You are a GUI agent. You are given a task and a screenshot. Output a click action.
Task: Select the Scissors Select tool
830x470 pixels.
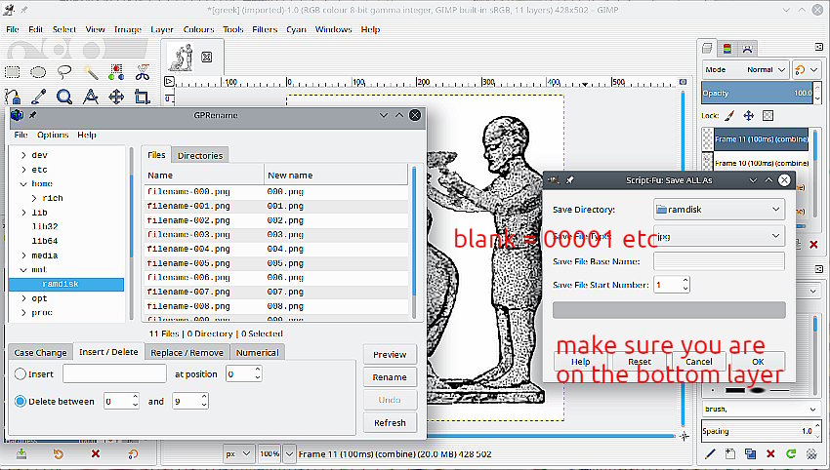click(142, 72)
